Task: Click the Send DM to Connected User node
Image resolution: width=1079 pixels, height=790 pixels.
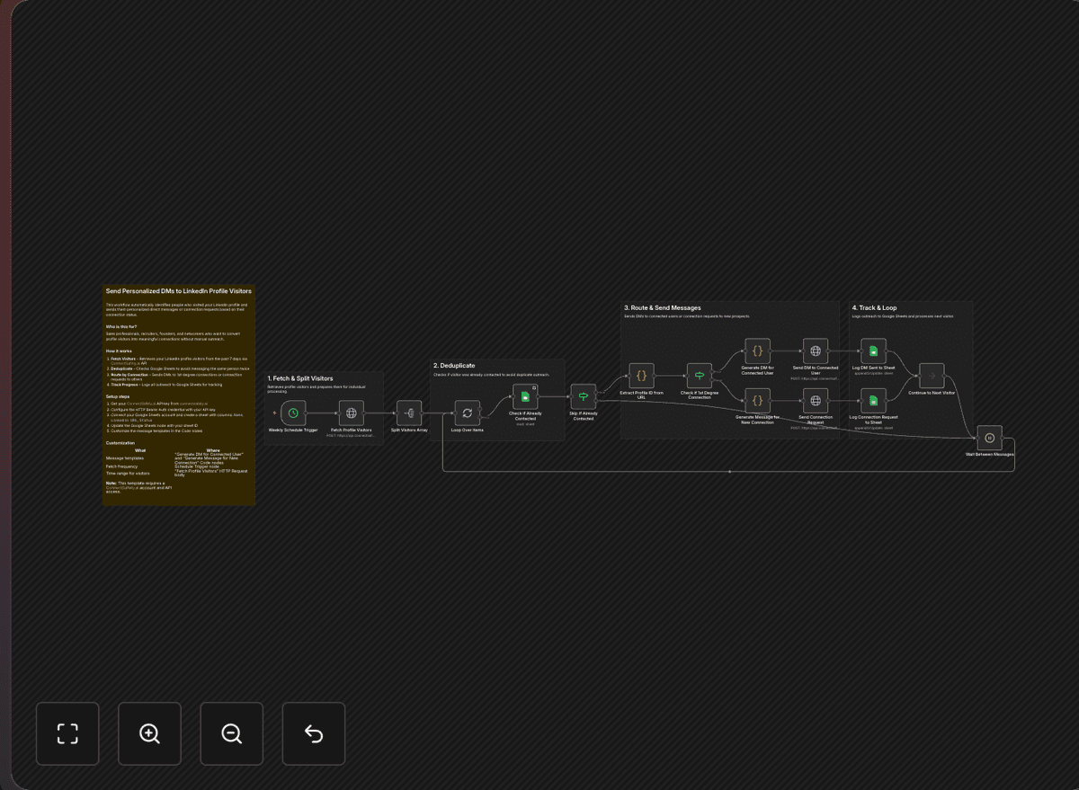Action: point(815,351)
